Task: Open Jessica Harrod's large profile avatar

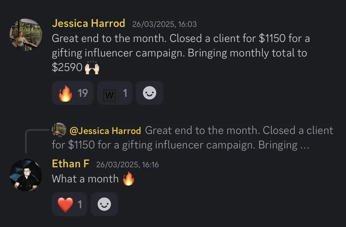Action: click(26, 35)
